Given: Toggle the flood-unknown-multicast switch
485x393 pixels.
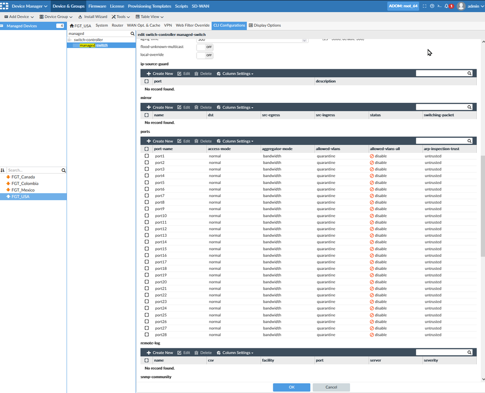Looking at the screenshot, I should pyautogui.click(x=204, y=47).
